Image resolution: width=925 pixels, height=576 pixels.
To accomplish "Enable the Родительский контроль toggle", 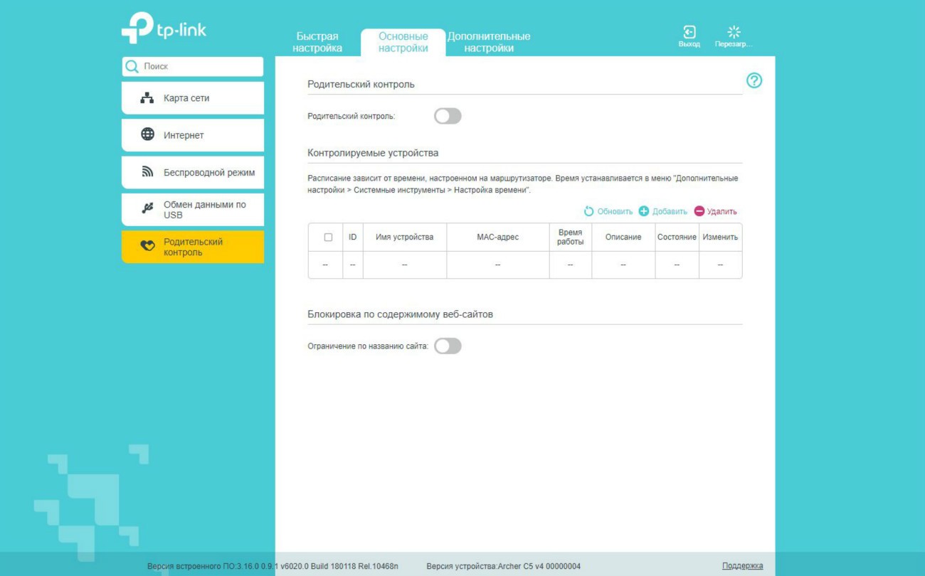I will [448, 116].
